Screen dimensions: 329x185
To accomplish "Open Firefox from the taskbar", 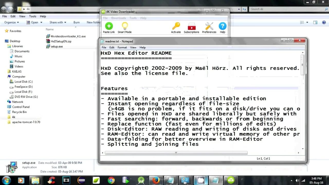I will 156,180.
